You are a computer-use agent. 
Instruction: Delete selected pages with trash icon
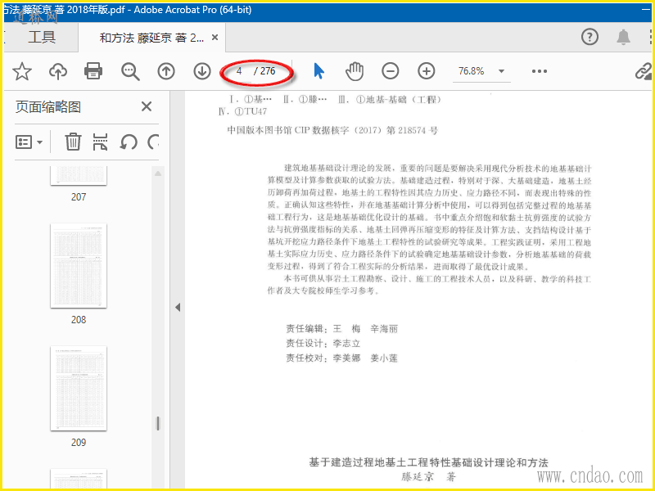point(73,142)
